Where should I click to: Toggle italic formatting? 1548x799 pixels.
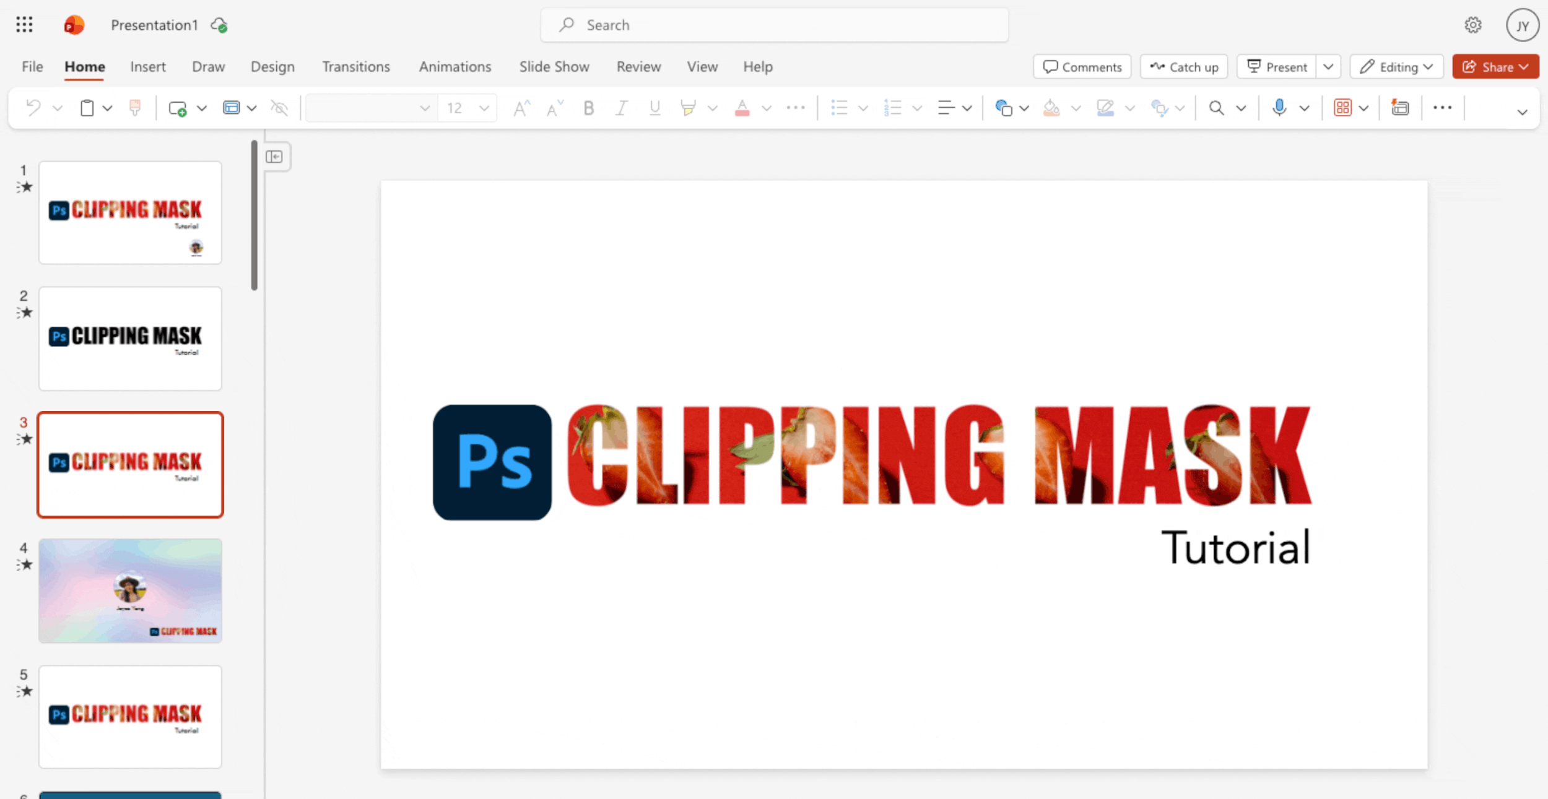[621, 108]
